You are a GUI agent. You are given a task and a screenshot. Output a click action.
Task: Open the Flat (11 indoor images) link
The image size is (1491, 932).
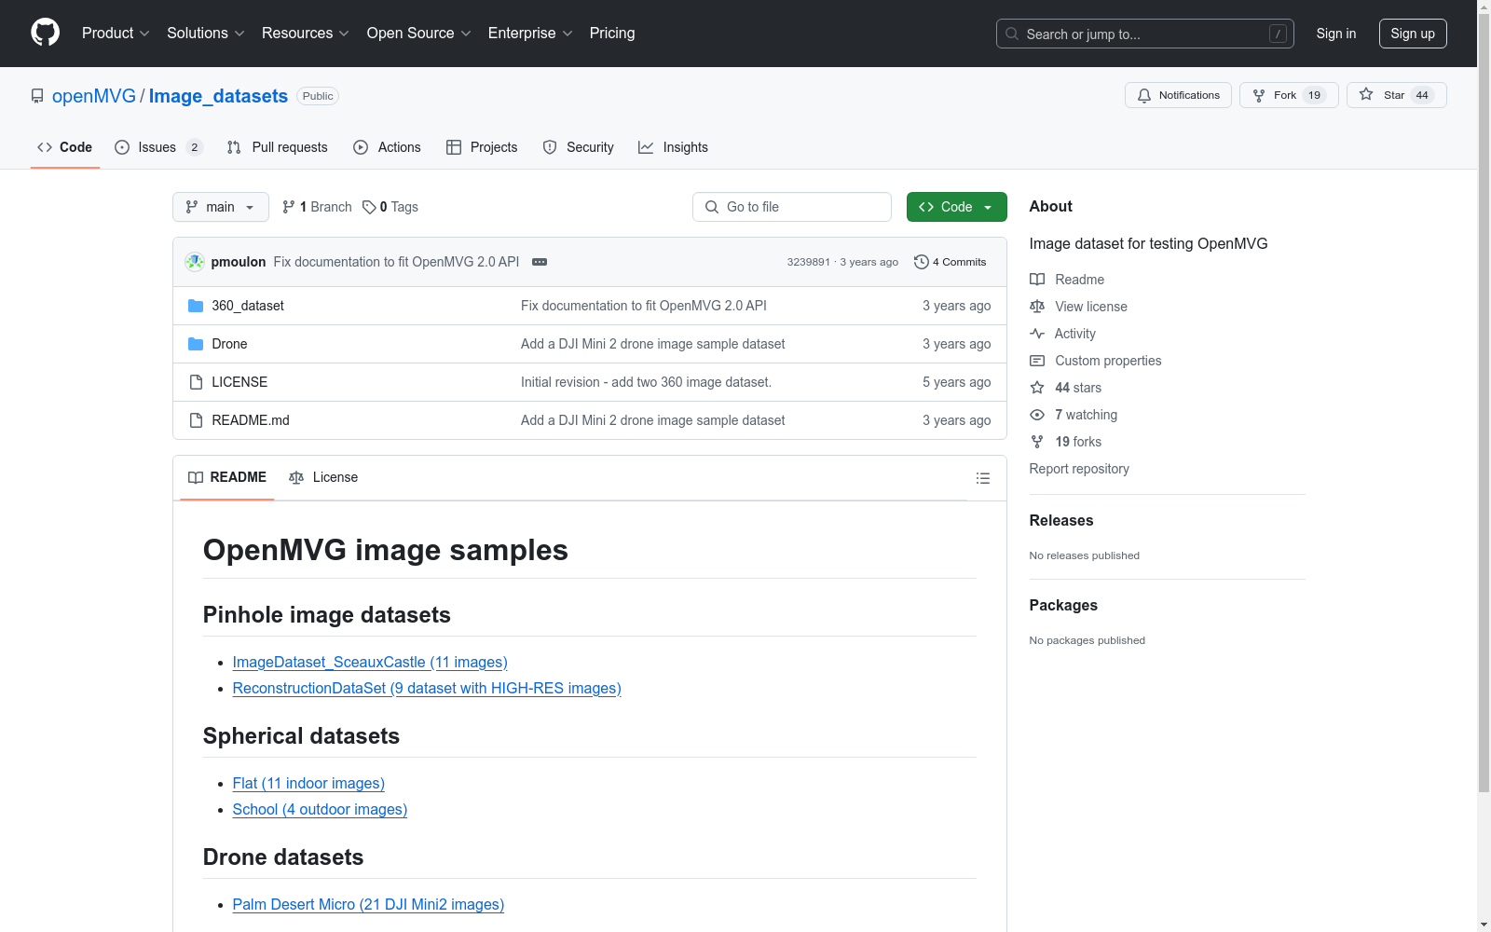(308, 783)
